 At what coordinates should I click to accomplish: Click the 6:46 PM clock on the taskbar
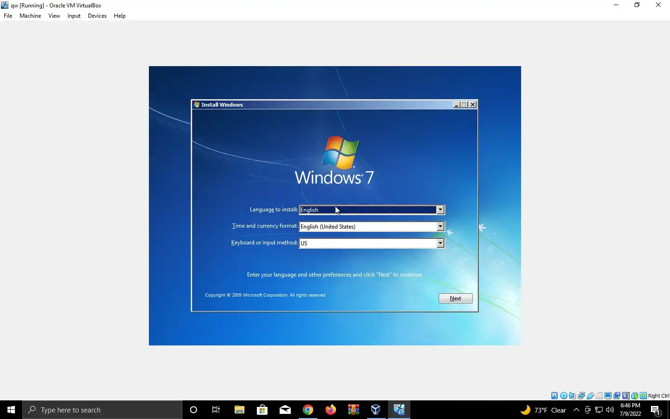tap(630, 405)
